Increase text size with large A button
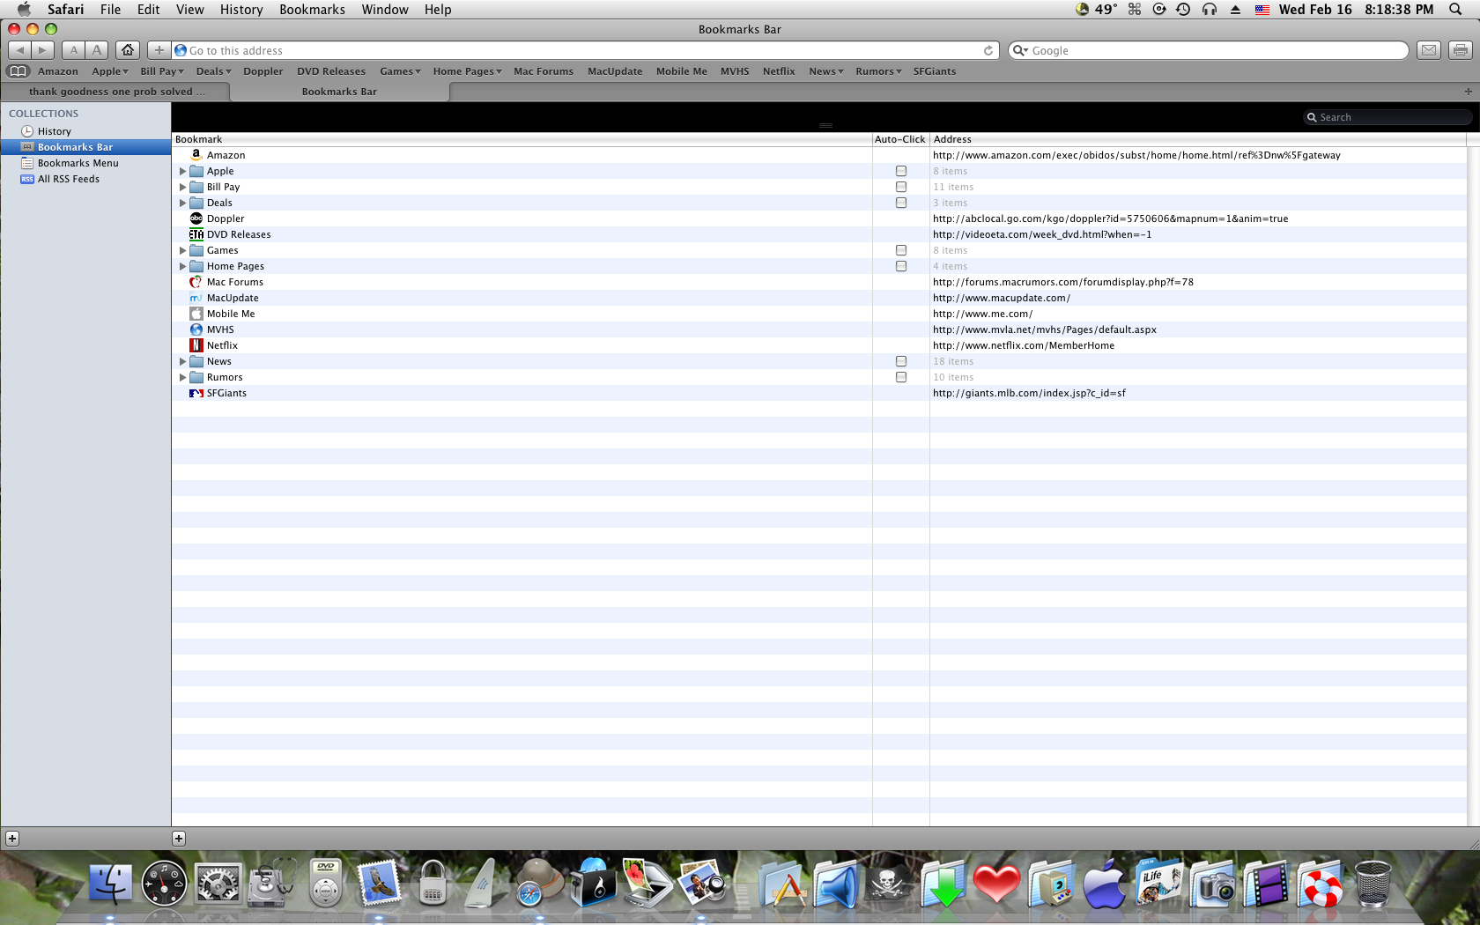The height and width of the screenshot is (925, 1480). click(x=98, y=50)
